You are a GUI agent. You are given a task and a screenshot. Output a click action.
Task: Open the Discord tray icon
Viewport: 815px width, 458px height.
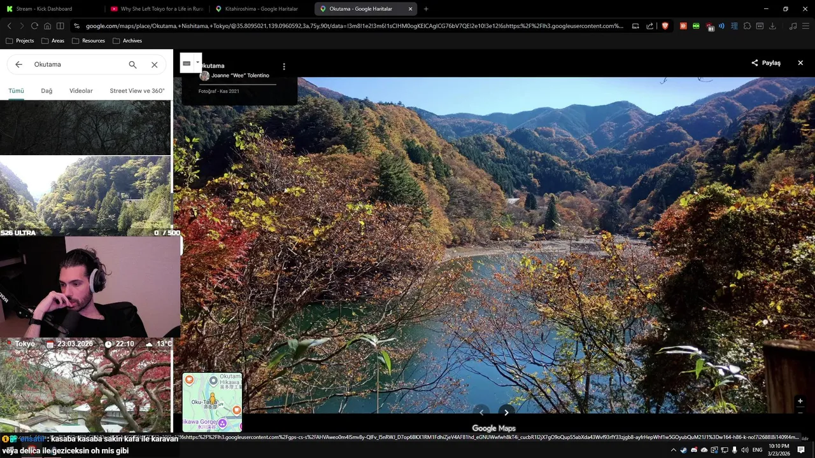coord(694,450)
